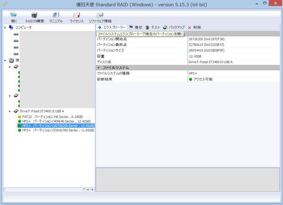Click the バックアップ backup button

coord(174,28)
